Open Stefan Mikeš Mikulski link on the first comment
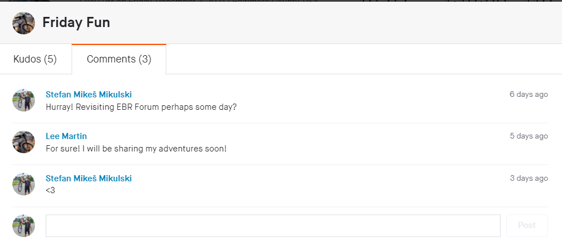This screenshot has width=562, height=250. point(88,95)
